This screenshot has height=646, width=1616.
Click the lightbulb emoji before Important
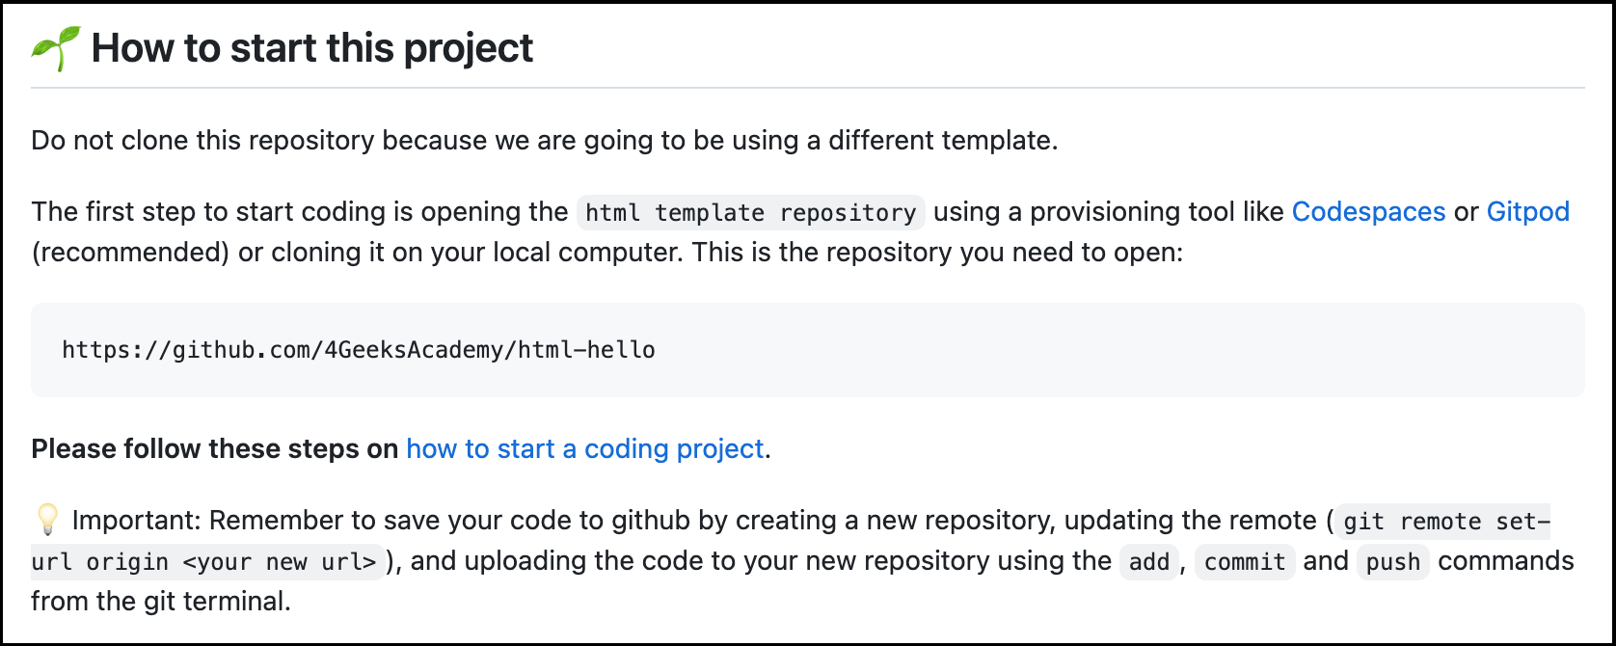(x=47, y=521)
